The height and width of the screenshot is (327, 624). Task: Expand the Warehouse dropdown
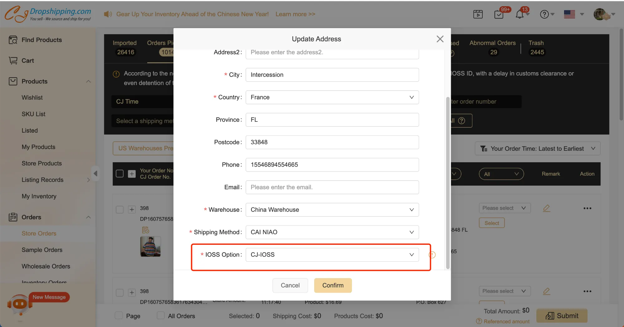(332, 210)
